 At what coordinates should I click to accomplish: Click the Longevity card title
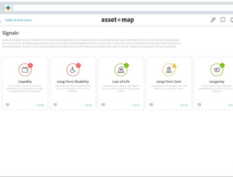coord(217,82)
